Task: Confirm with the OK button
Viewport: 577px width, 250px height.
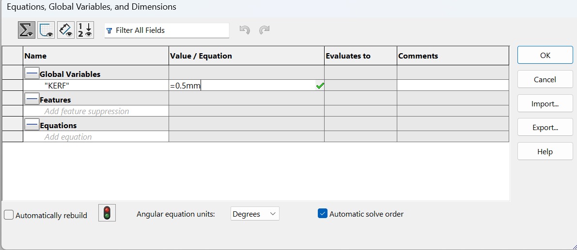Action: (545, 55)
